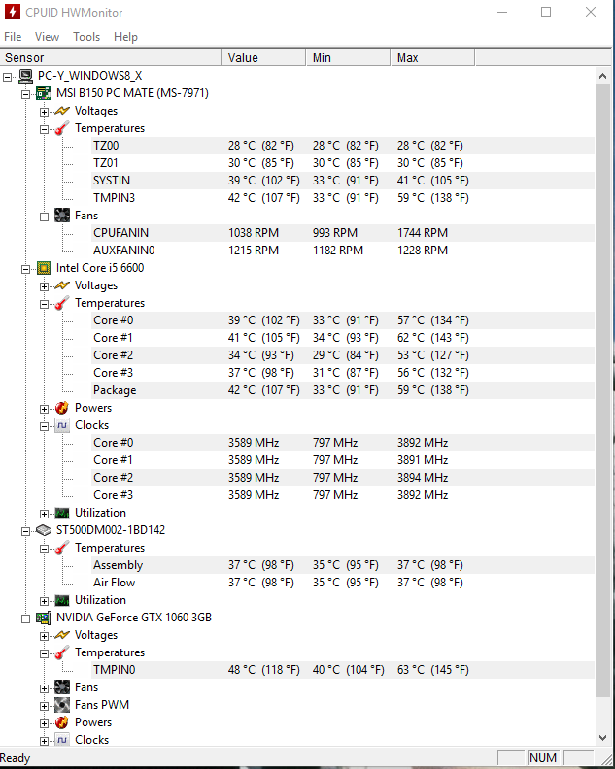The width and height of the screenshot is (615, 769).
Task: Click the Fans PWM icon under NVIDIA GeForce
Action: (x=62, y=705)
